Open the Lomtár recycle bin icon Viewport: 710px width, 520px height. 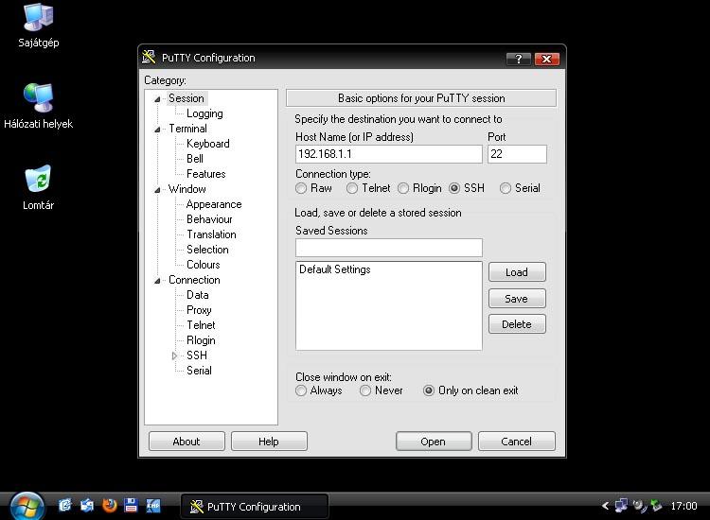pos(39,187)
